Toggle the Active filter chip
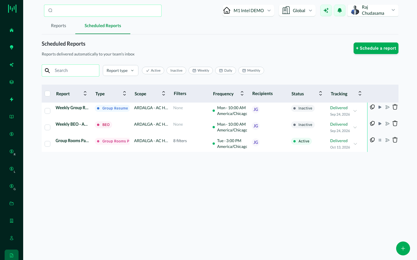This screenshot has width=417, height=260. point(153,70)
